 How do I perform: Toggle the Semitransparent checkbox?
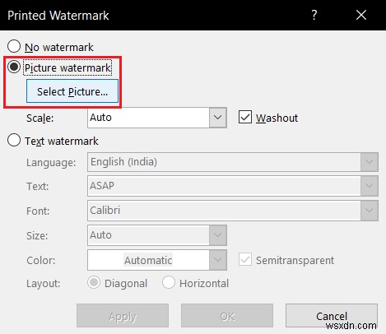[x=245, y=259]
